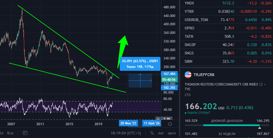273x138 pixels.
Task: Click the 508.8 TATN price
Action: tap(229, 36)
